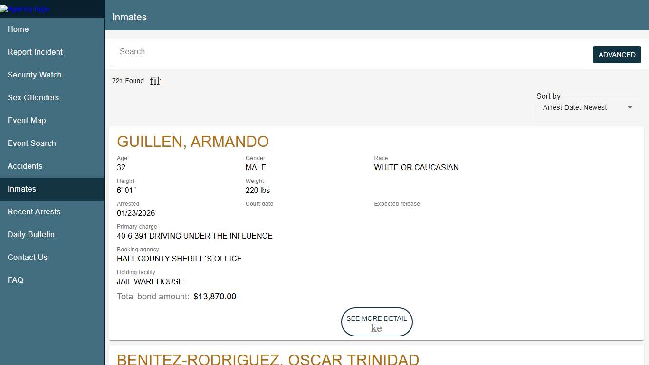Go to Contact Us
The image size is (649, 365).
(x=27, y=257)
